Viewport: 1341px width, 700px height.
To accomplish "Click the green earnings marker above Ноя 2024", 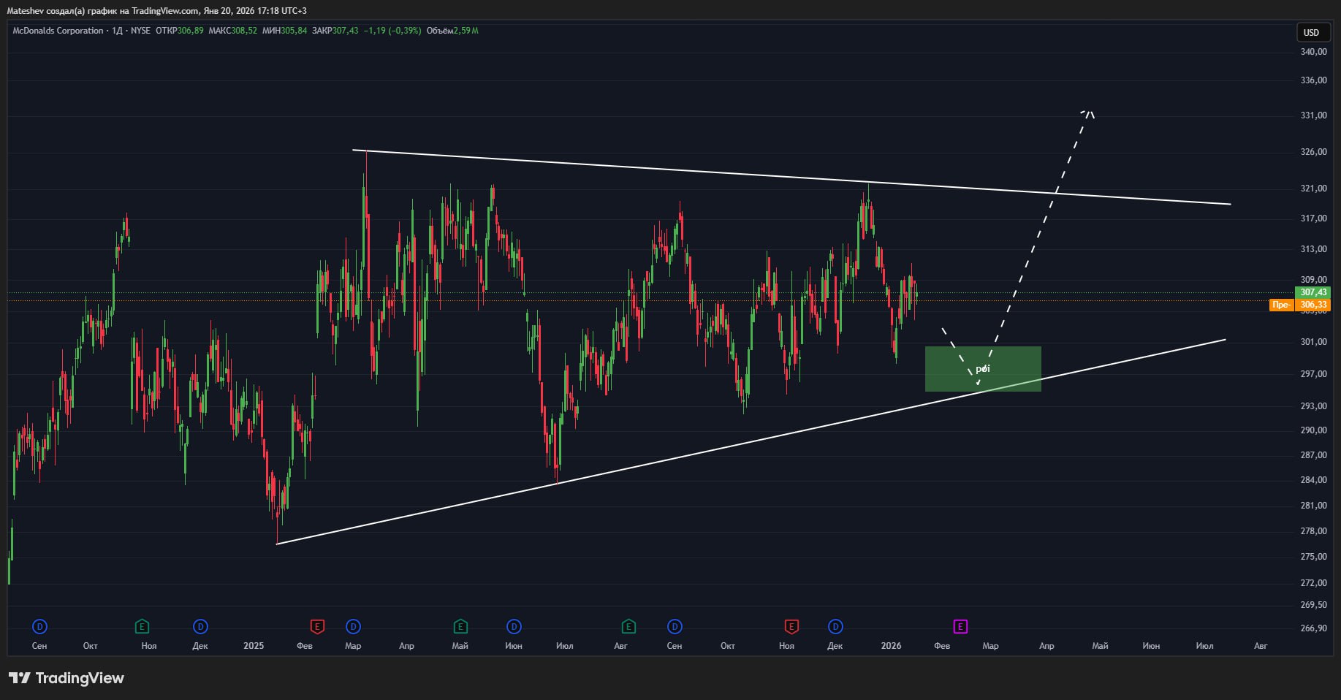I will tap(142, 626).
